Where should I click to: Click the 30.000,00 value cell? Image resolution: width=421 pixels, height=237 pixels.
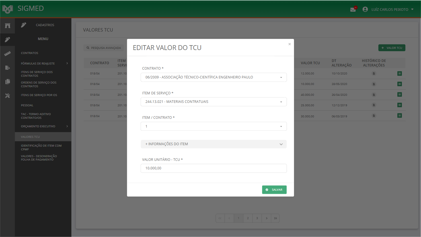[307, 116]
